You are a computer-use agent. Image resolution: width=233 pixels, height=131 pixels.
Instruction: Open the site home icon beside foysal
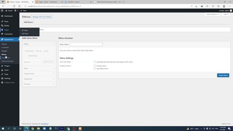coord(6,11)
